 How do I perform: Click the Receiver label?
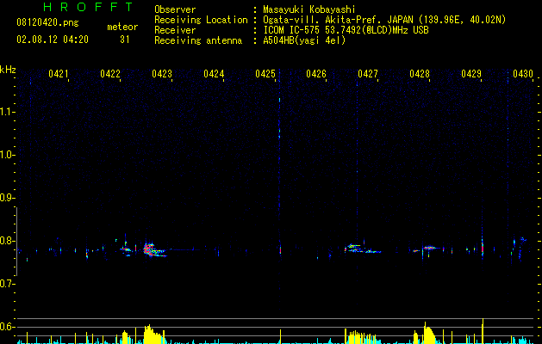pos(175,30)
